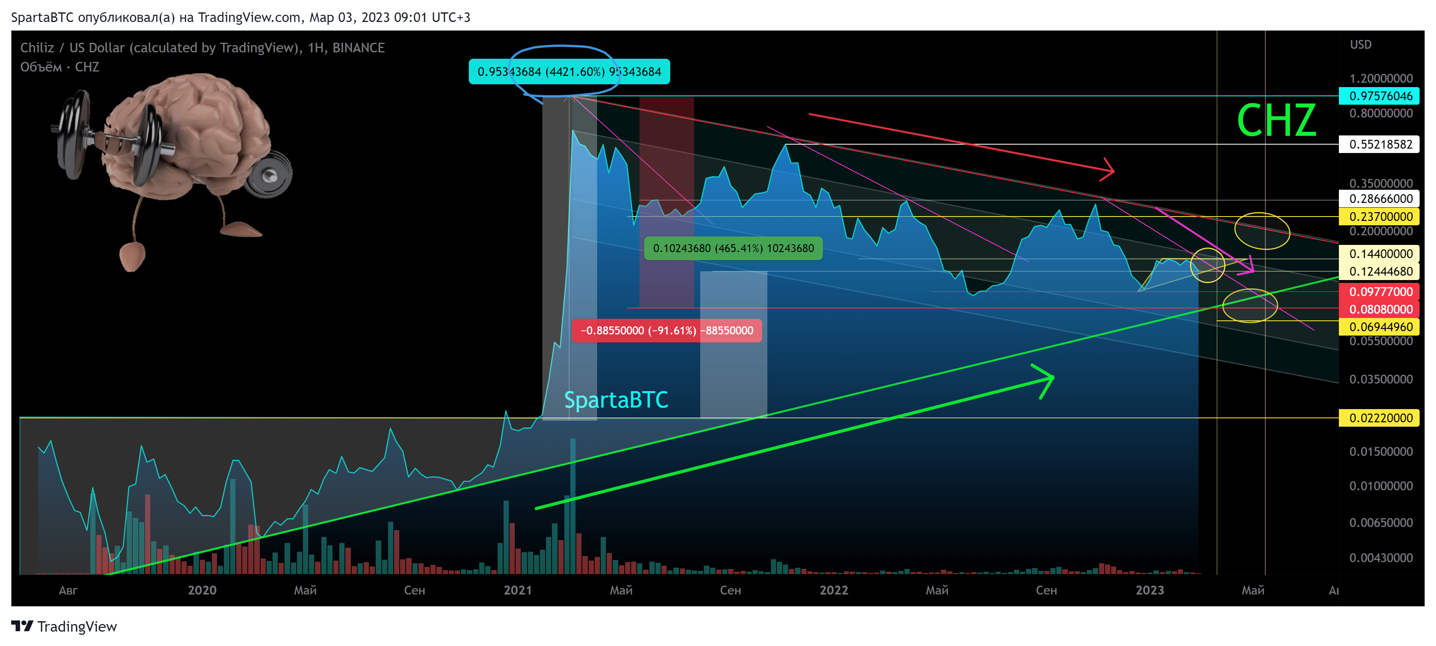Click the 0.03500000 price axis value
1436x646 pixels.
point(1381,380)
